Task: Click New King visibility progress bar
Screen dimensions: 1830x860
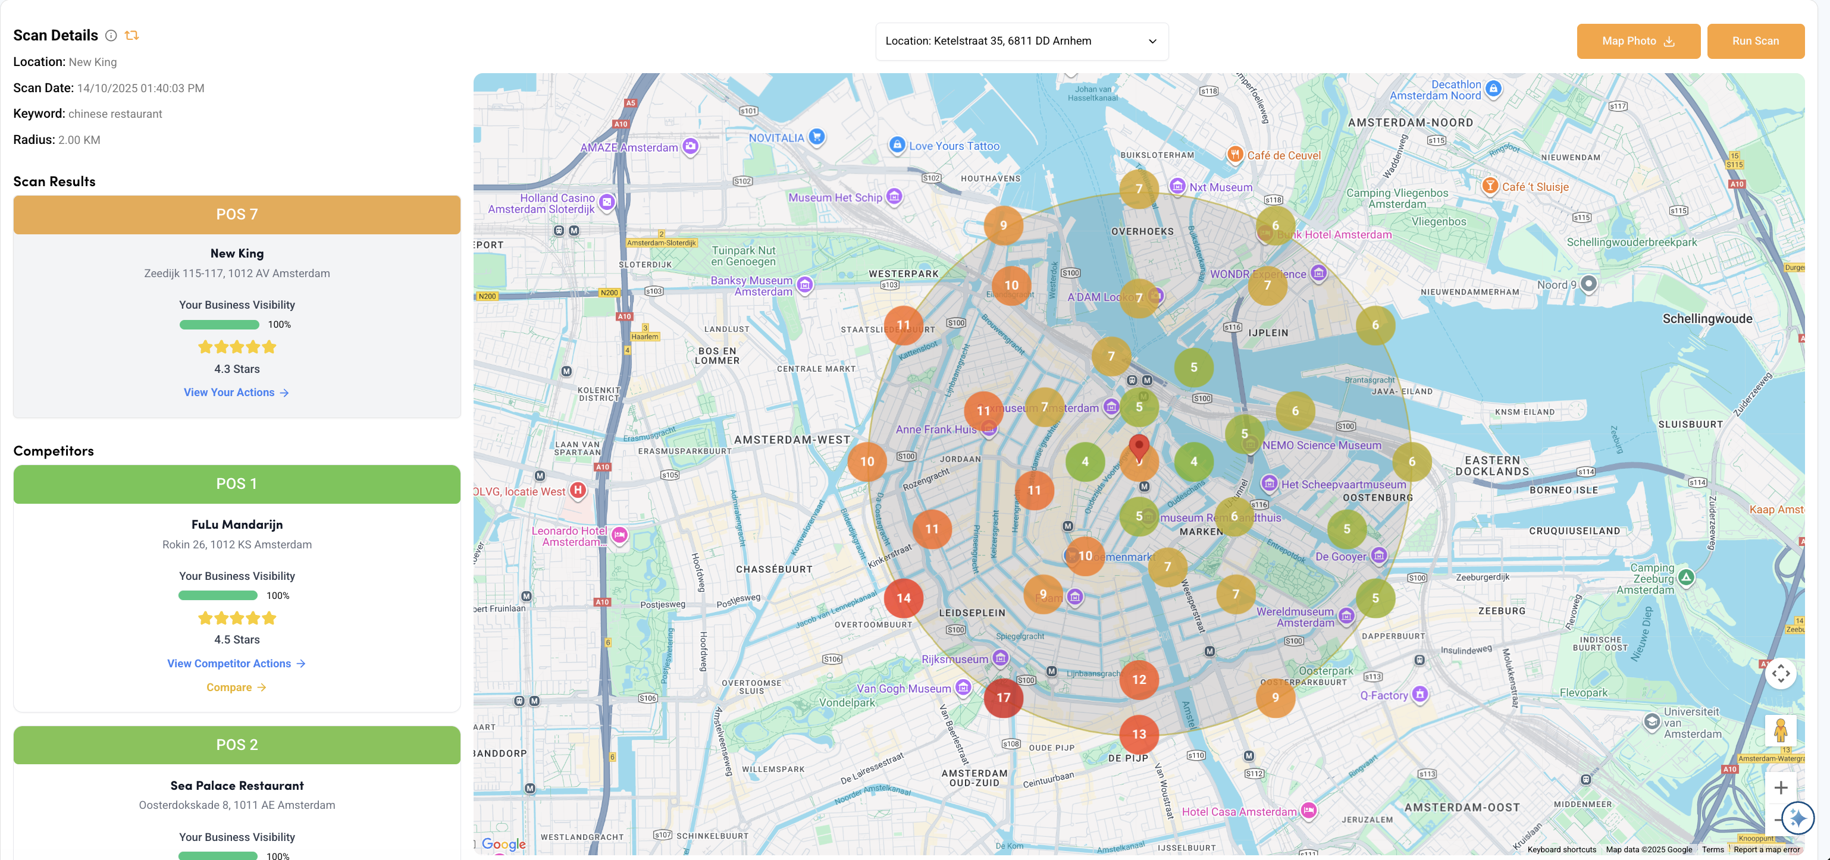Action: (x=220, y=325)
